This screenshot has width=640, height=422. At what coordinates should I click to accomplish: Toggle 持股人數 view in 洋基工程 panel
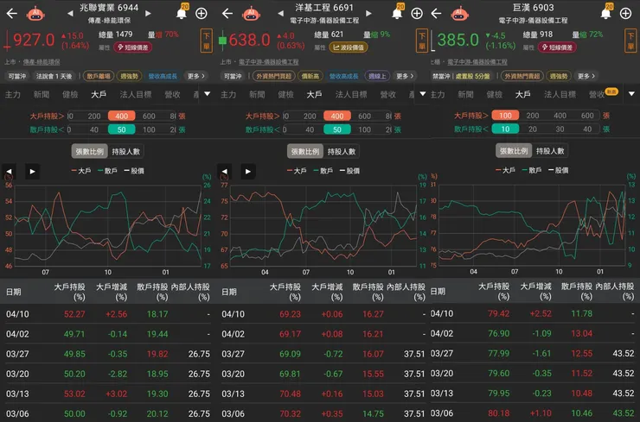coord(342,152)
